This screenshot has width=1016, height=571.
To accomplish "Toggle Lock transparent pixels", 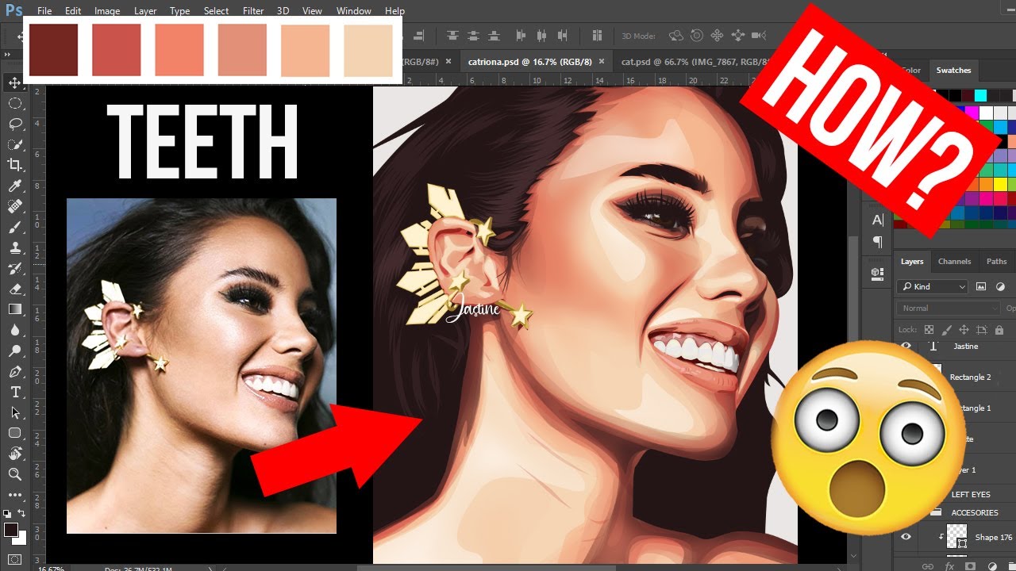I will [929, 330].
